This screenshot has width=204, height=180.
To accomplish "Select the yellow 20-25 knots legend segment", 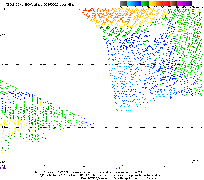I will [152, 3].
